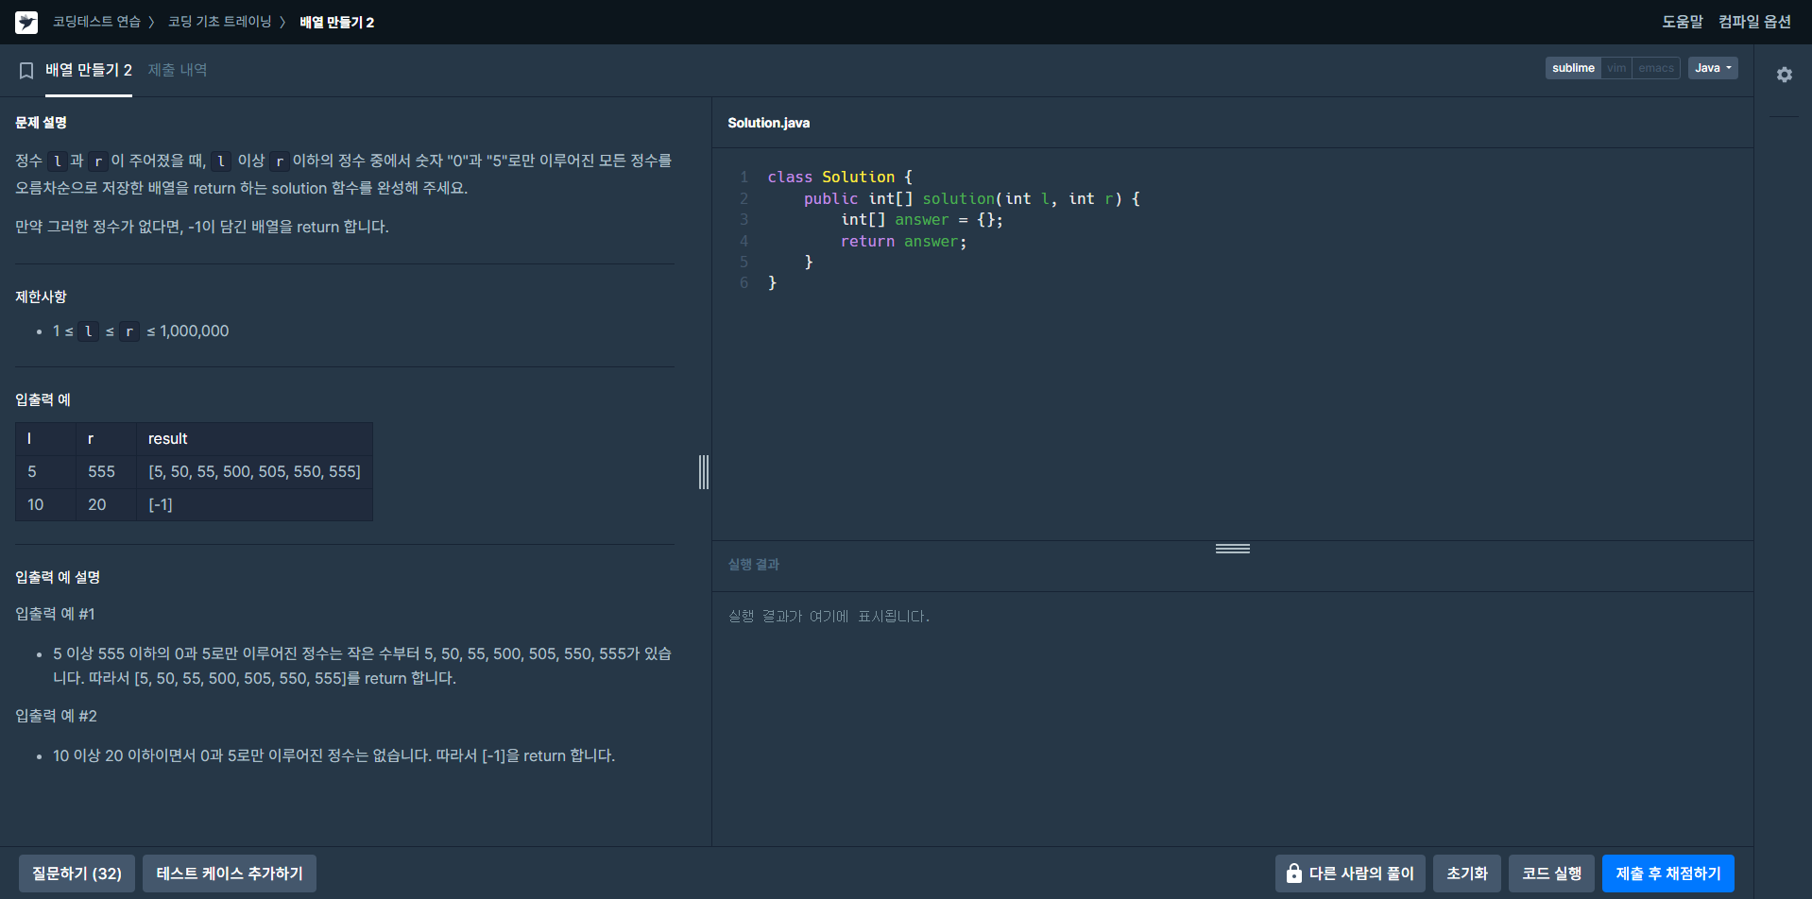Click 테스트 케이스 추가하기 button
Viewport: 1812px width, 899px height.
pos(230,874)
